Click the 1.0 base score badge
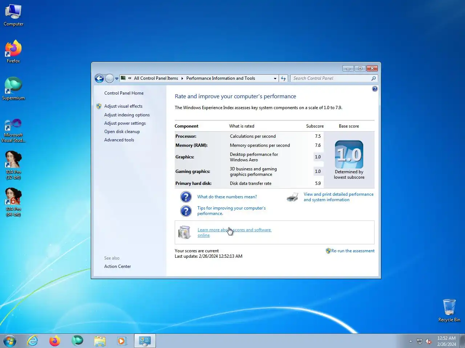Screen dimensions: 465x348 [349, 154]
